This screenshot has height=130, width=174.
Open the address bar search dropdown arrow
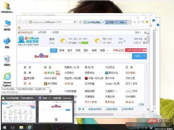point(78,22)
